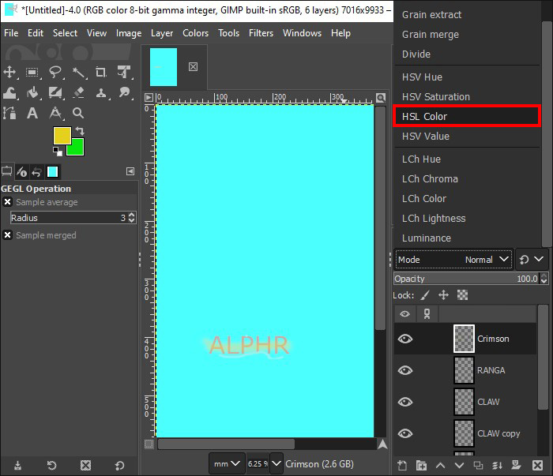Toggle Sample merged checkbox

point(7,235)
